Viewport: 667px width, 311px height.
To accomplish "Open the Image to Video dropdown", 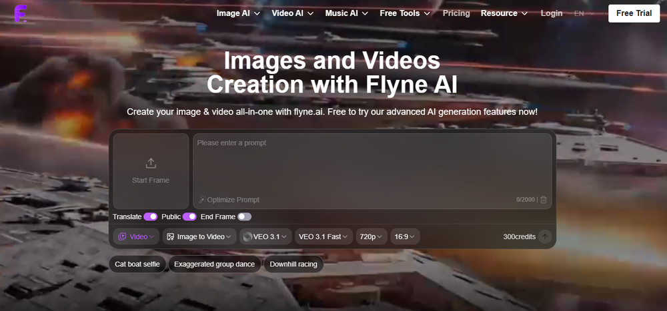I will click(199, 236).
